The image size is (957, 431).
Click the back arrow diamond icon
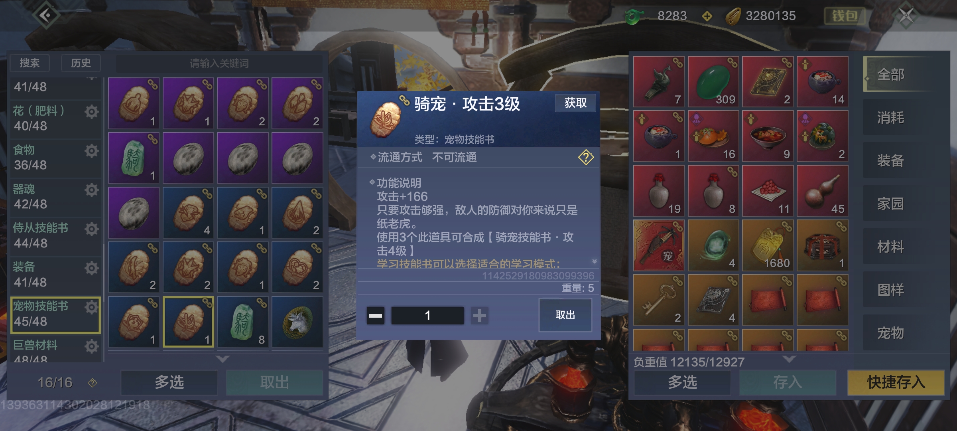click(46, 16)
